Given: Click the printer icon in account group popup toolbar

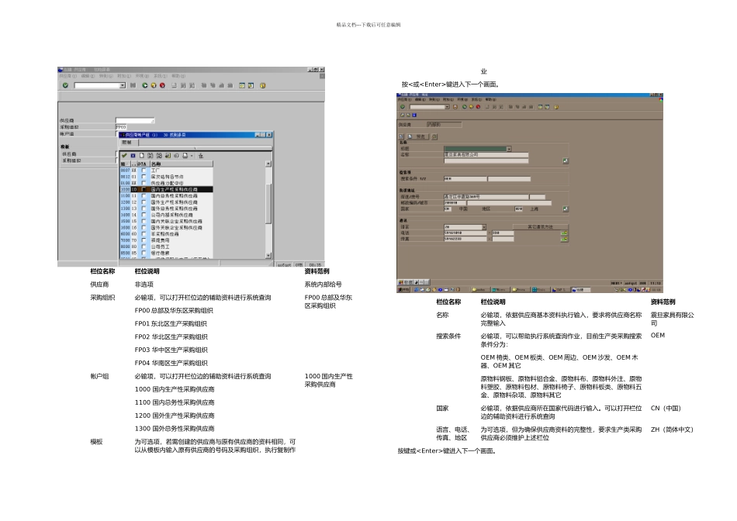Looking at the screenshot, I should (185, 156).
